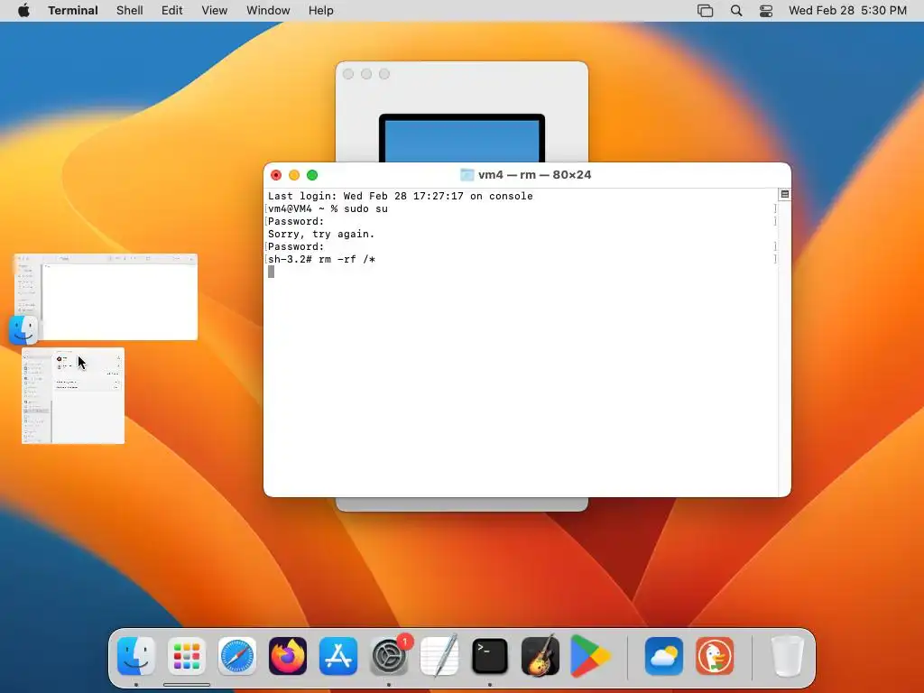Screen dimensions: 924x693
Task: Open System Settings from the Dock
Action: [x=389, y=656]
